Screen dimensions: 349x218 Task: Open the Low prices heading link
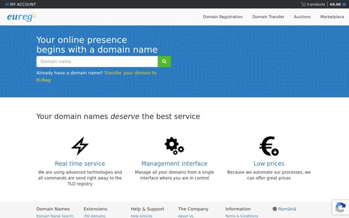269,164
